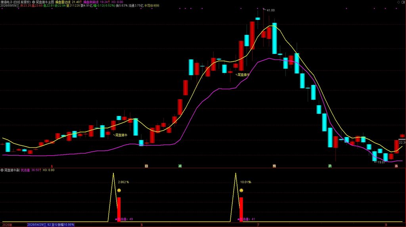Click the diamond icon at top-right corner
Viewport: 406px width, 227px height.
[399, 2]
